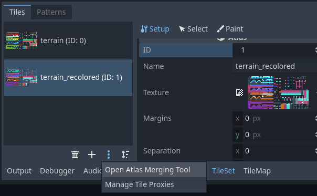
Task: Edit the Separation x value
Action: coord(274,151)
